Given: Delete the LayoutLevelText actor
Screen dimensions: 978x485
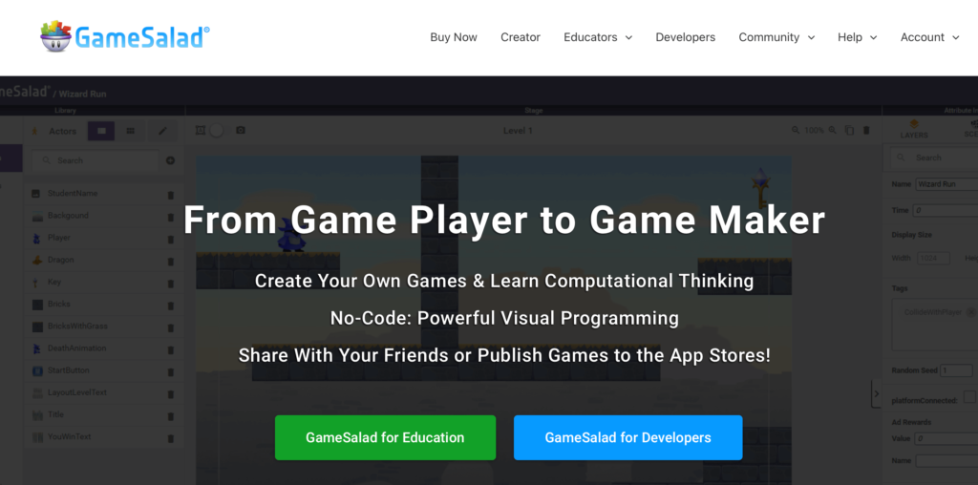Looking at the screenshot, I should point(170,394).
